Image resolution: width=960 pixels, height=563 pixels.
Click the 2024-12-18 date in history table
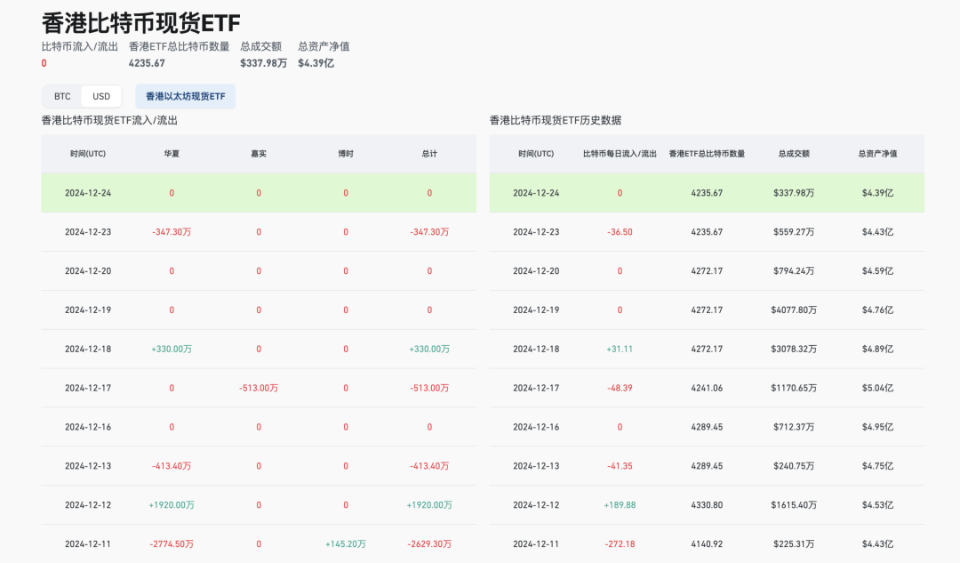(x=538, y=349)
